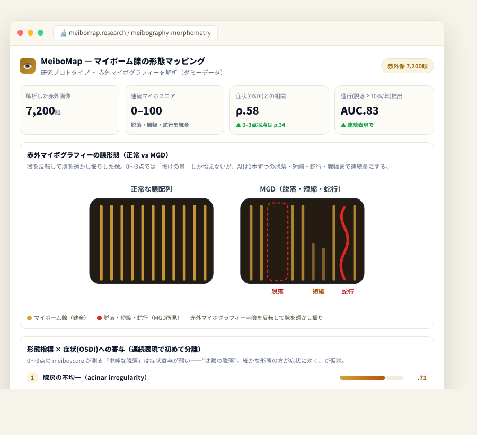The height and width of the screenshot is (435, 477).
Task: Click the rank 1 badge
Action: pyautogui.click(x=32, y=378)
